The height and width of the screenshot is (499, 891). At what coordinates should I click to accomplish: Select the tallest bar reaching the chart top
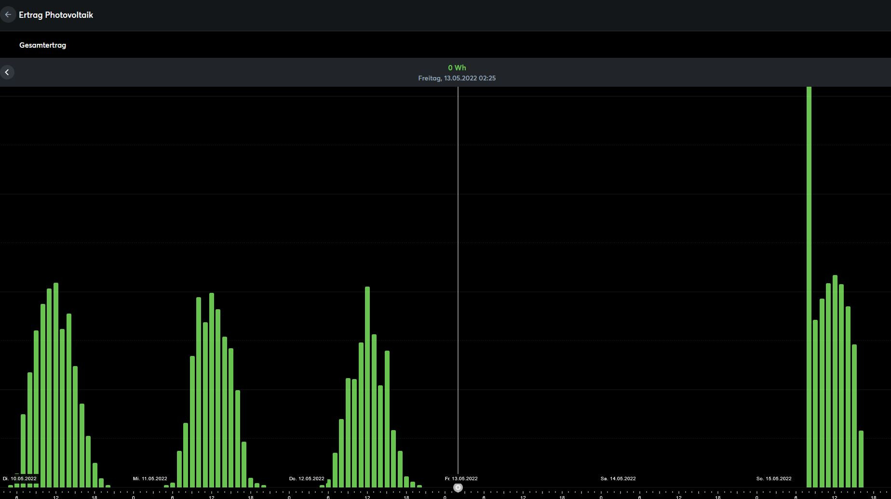809,289
